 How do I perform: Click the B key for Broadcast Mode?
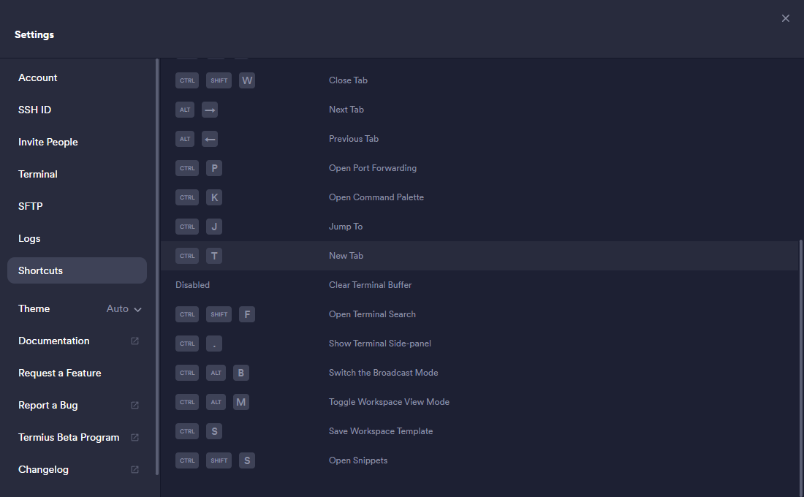(241, 373)
